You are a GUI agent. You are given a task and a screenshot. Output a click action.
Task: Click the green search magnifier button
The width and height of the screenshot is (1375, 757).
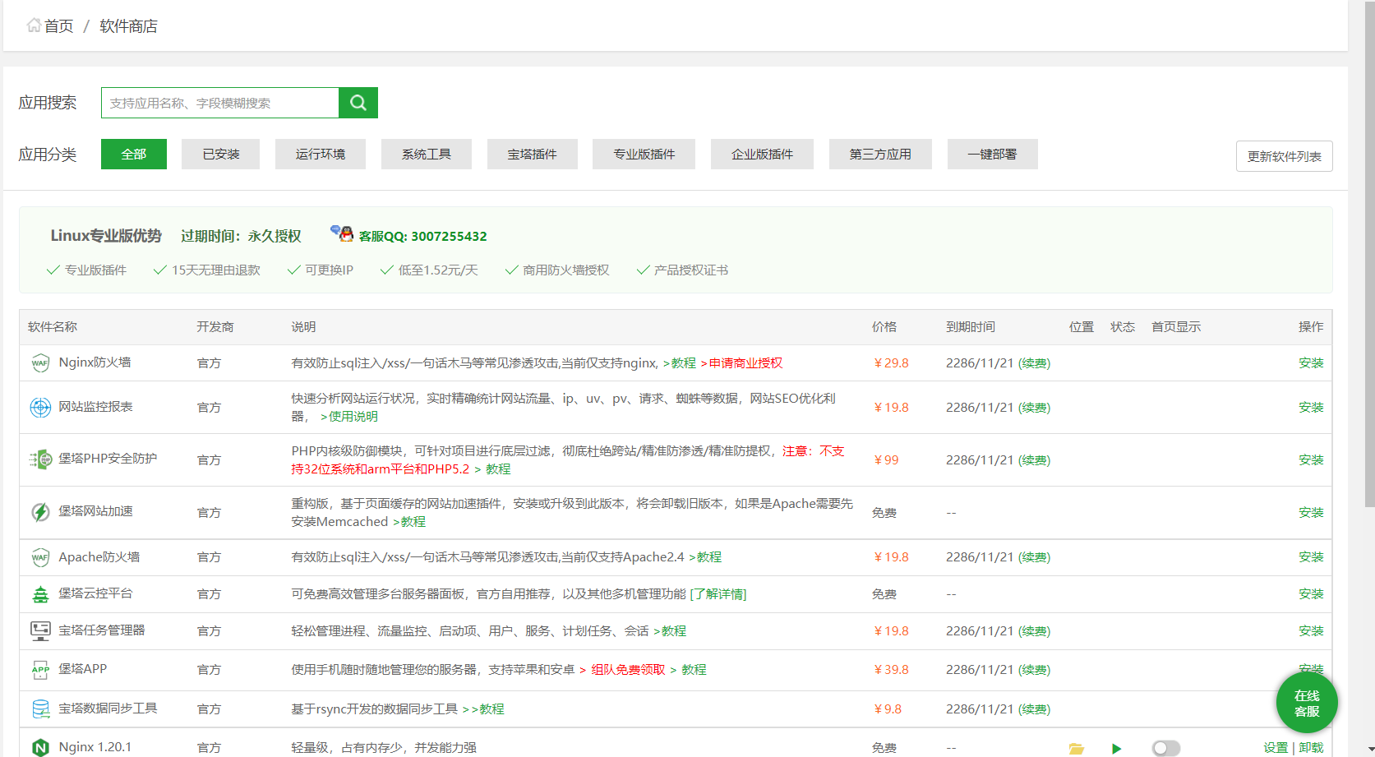click(x=358, y=103)
